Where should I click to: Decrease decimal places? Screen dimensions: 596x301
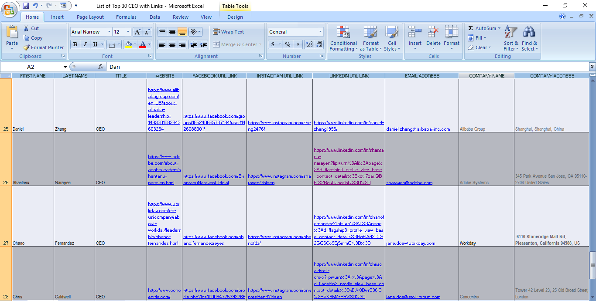pyautogui.click(x=319, y=44)
